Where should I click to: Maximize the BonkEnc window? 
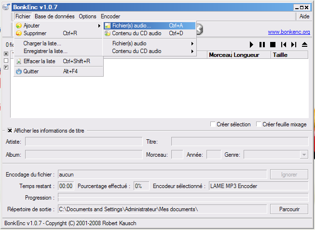[x=301, y=8]
